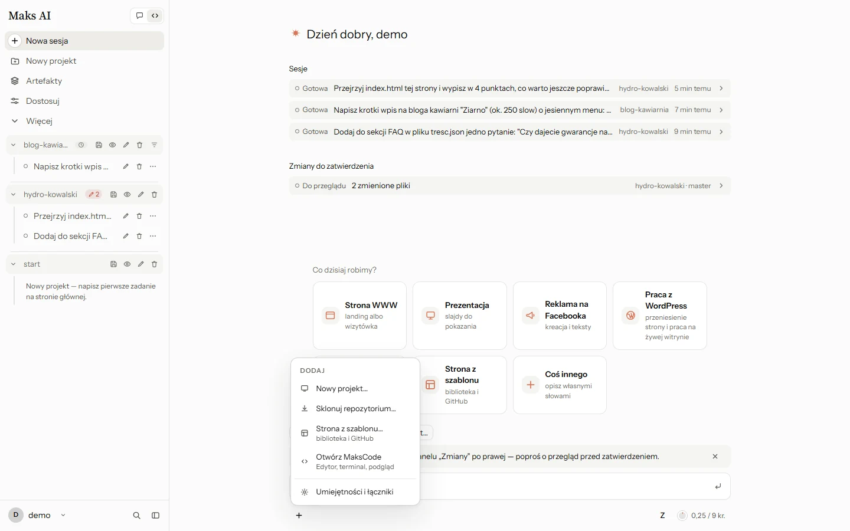Select the 'Prezentacja' starter card

[x=460, y=316]
